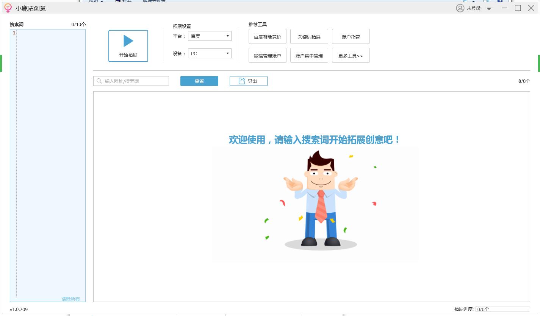Open the 百度智能竞价 tool
The width and height of the screenshot is (540, 316).
click(x=267, y=36)
